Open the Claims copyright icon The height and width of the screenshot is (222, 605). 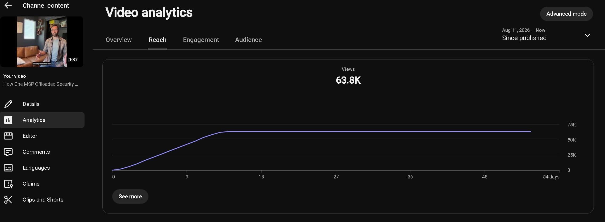(8, 184)
